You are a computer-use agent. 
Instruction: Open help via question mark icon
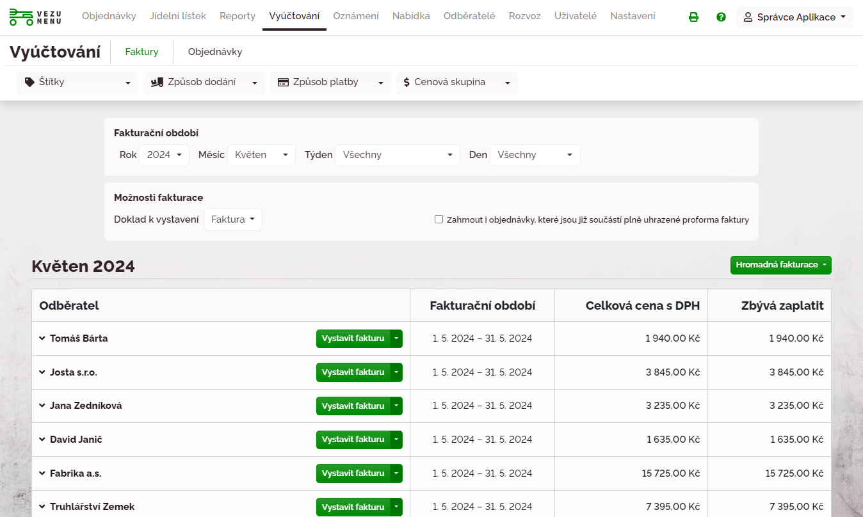721,17
